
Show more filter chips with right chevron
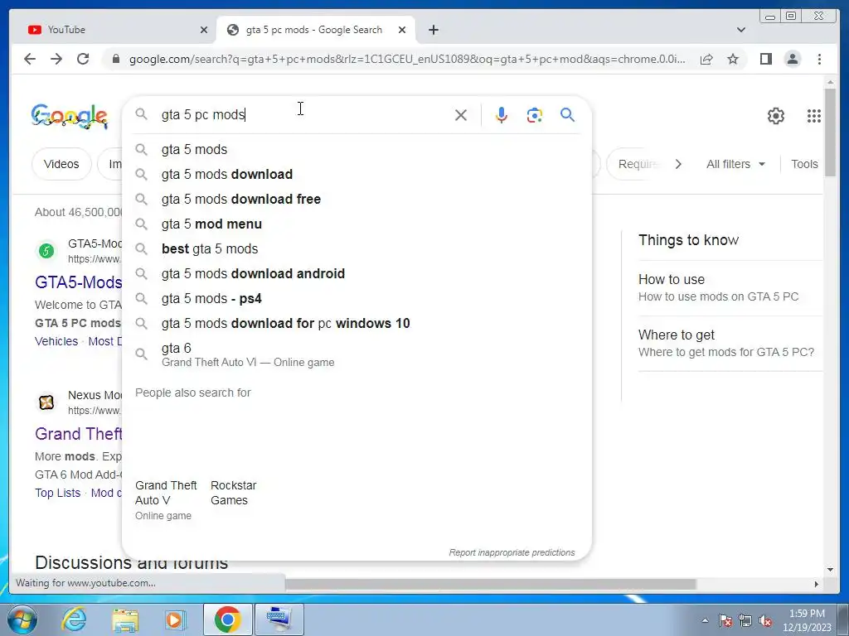pyautogui.click(x=678, y=164)
